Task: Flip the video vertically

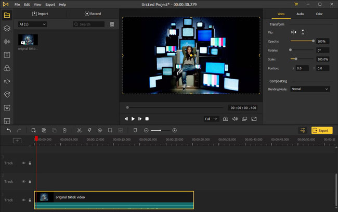Action: point(303,32)
